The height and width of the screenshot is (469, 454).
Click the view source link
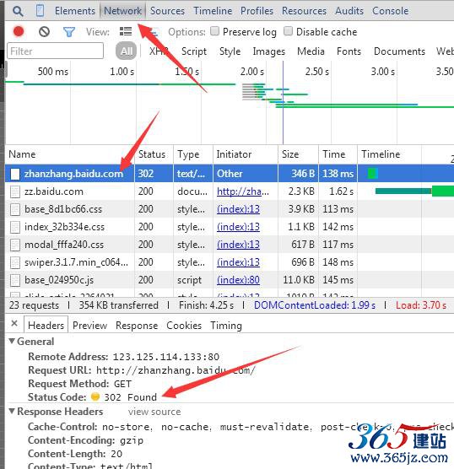[154, 412]
